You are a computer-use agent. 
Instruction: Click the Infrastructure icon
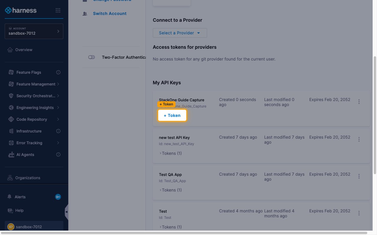(x=11, y=131)
